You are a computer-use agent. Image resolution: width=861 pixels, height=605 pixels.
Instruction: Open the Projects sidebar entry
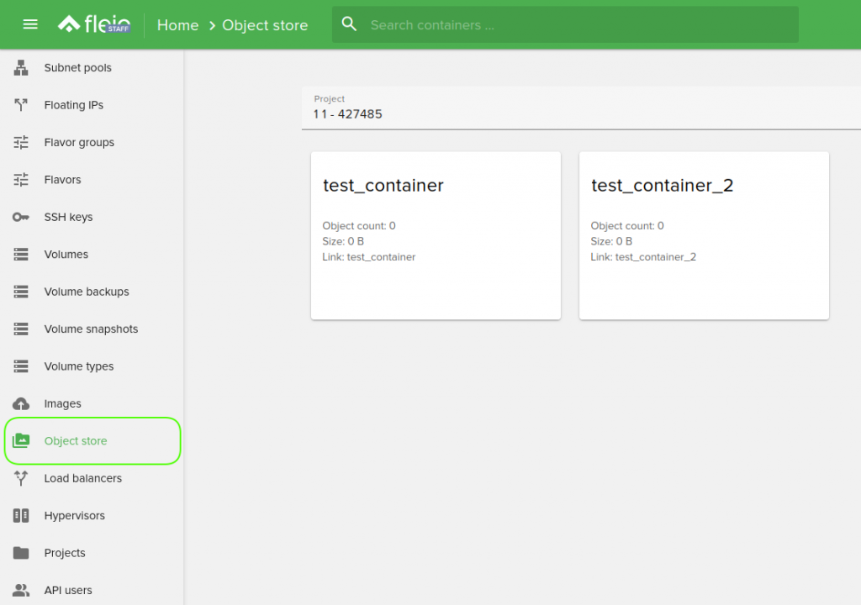tap(65, 553)
